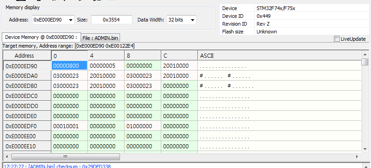Click the vertical scrollbar up arrow
Viewport: 371px width, 168px height.
click(365, 55)
